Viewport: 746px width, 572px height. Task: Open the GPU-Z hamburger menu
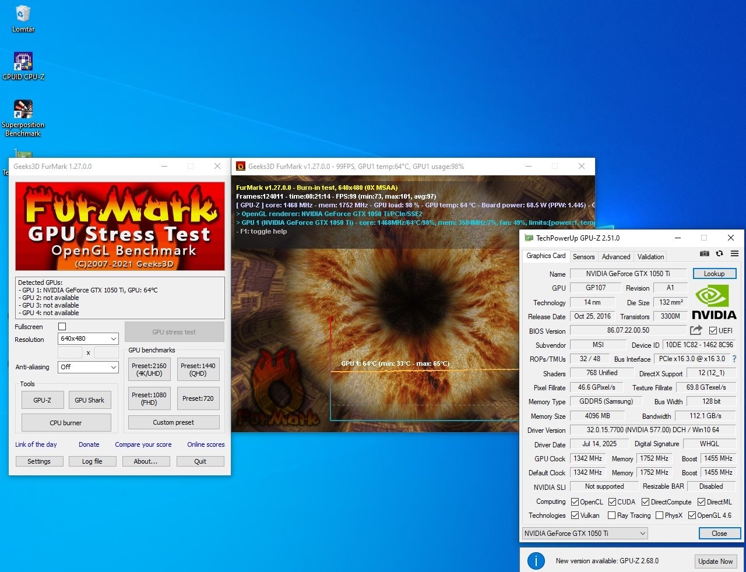coord(734,253)
